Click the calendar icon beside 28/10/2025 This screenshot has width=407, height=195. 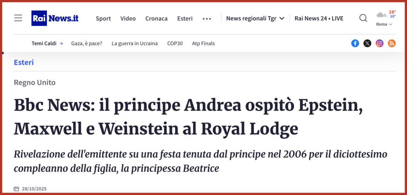[x=16, y=189]
